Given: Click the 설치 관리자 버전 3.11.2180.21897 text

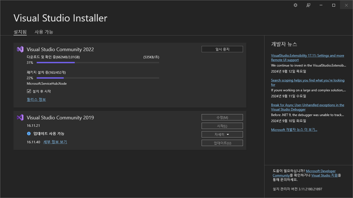Looking at the screenshot, I should pos(297,189).
